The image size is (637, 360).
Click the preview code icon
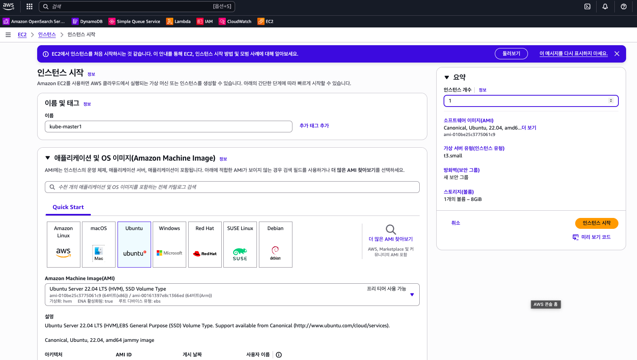(576, 237)
